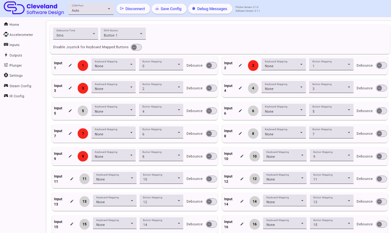
Task: Click the red Input 2 status swatch
Action: coord(253,65)
